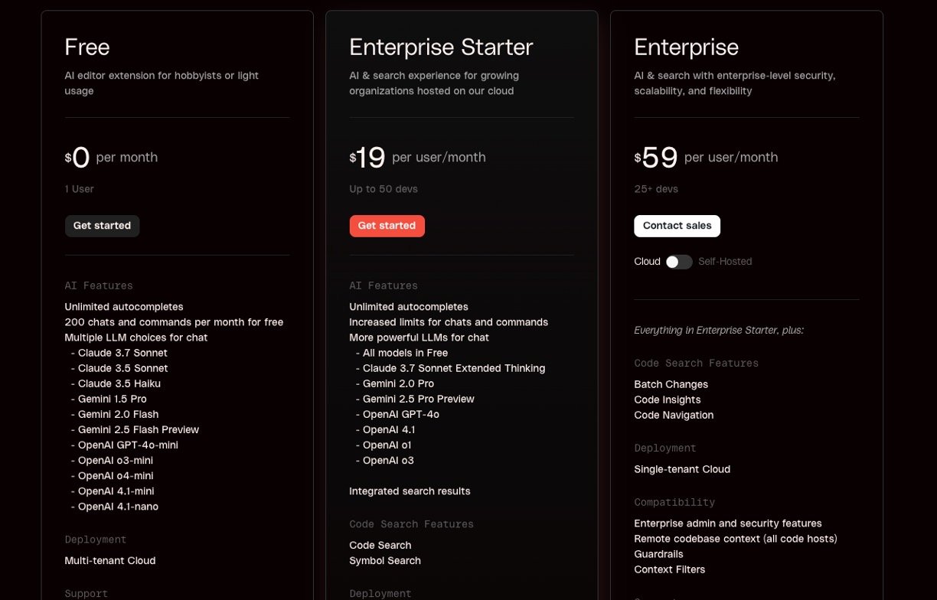Select Gemini 2.5 Flash Preview in Free list

click(138, 429)
